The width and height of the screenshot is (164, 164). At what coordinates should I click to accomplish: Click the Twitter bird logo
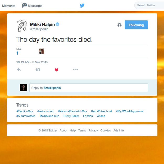(x=82, y=6)
